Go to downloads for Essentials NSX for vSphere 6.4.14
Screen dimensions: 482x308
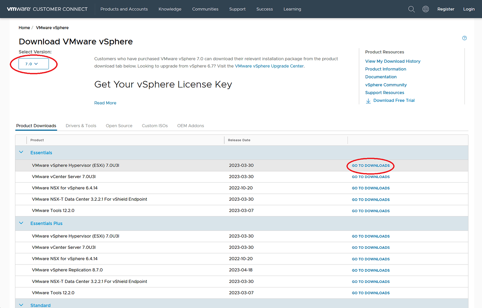click(371, 188)
